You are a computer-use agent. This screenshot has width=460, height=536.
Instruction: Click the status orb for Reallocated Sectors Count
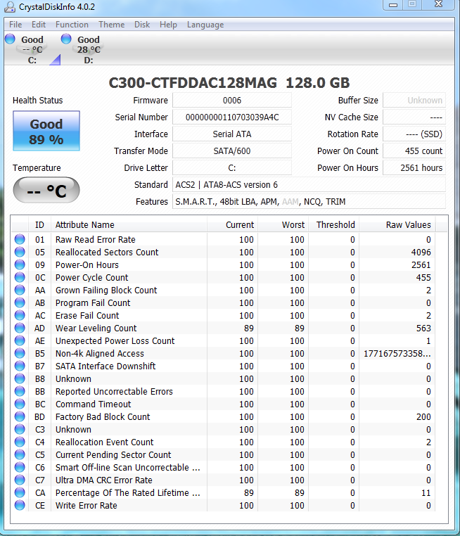point(20,252)
